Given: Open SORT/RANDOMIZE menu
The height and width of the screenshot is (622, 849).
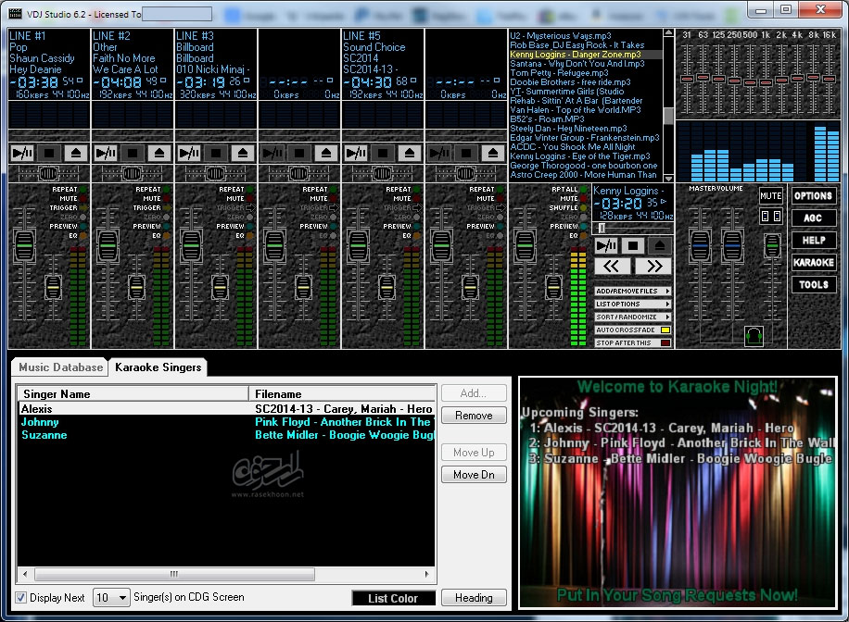Looking at the screenshot, I should [632, 317].
